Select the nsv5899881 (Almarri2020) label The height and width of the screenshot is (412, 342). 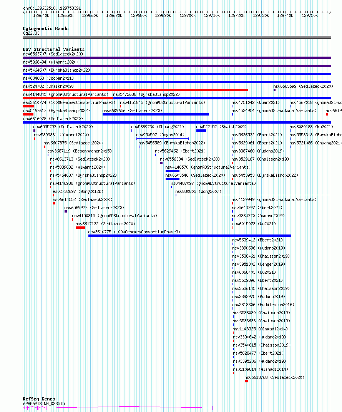(61, 135)
